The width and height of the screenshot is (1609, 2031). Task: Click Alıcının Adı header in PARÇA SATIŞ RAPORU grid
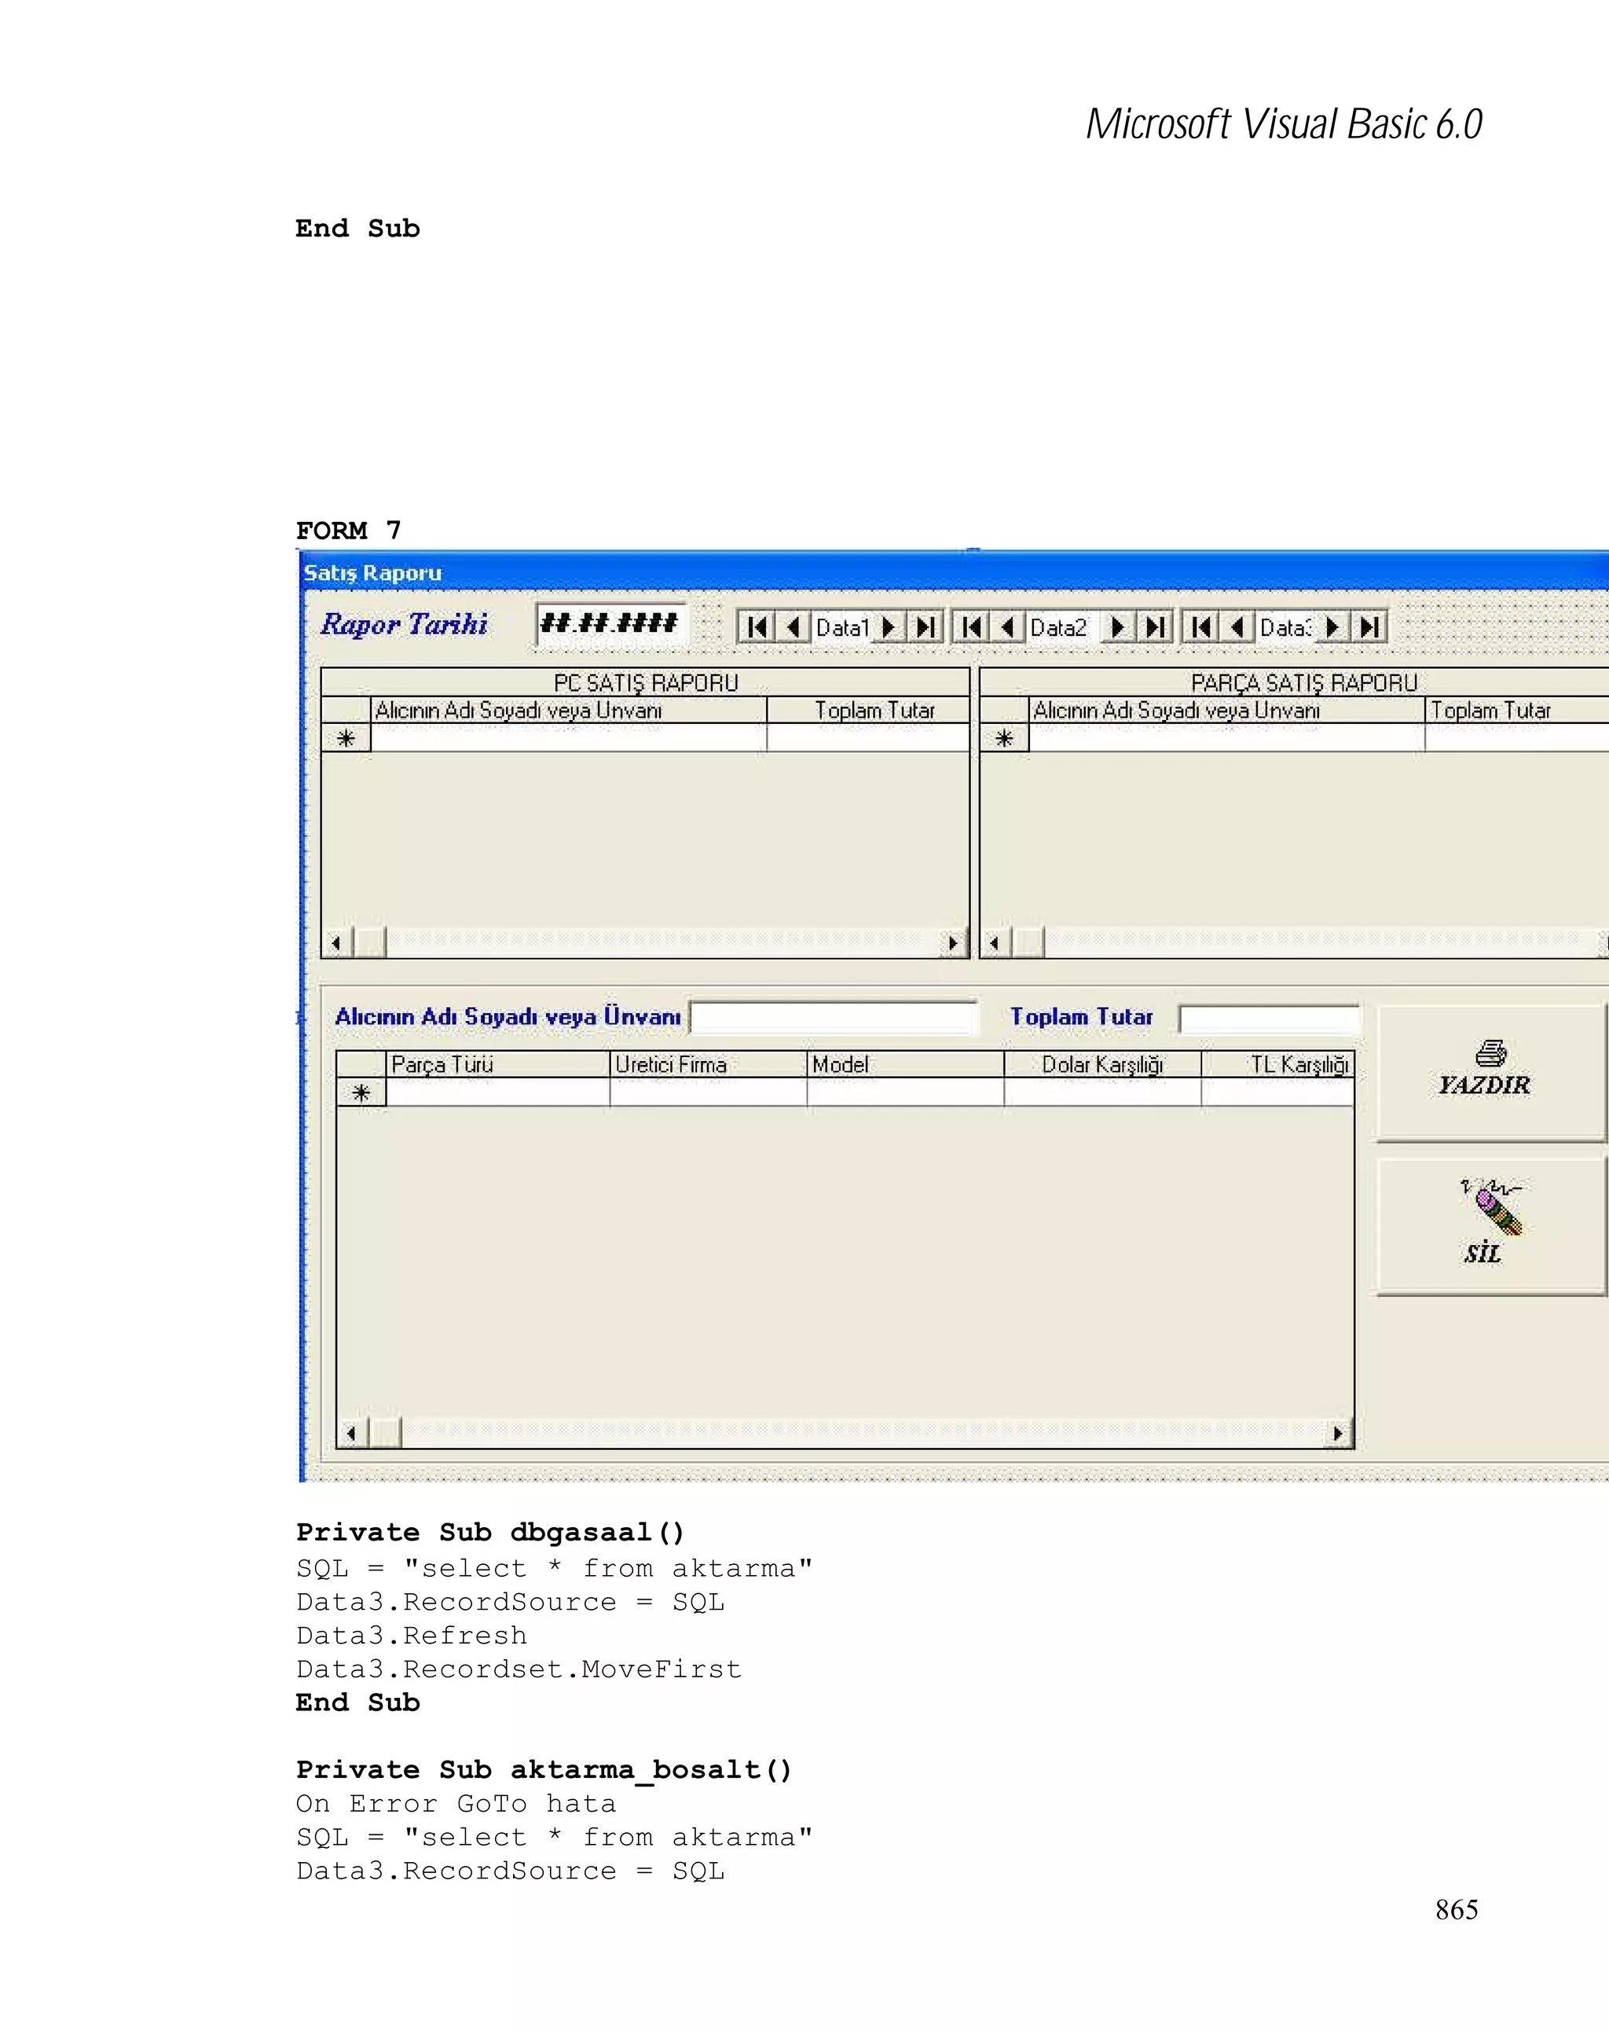point(1226,711)
